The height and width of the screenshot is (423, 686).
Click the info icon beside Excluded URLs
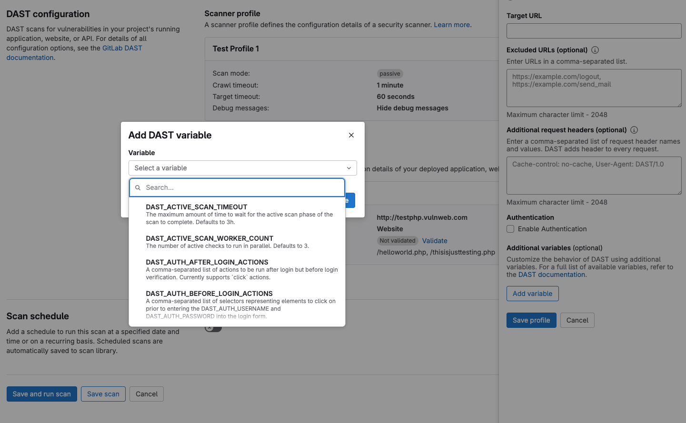[x=595, y=50]
